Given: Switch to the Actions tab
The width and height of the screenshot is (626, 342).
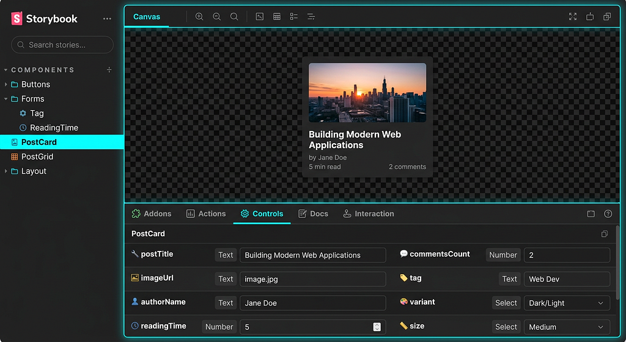Looking at the screenshot, I should [x=206, y=214].
